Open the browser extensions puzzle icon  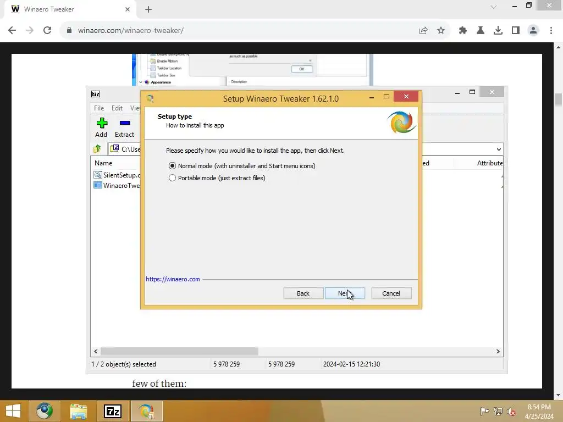[x=463, y=31]
